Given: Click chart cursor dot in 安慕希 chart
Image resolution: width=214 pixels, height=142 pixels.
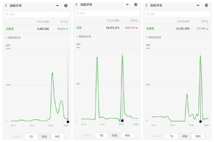Looking at the screenshot, I should pyautogui.click(x=200, y=122).
